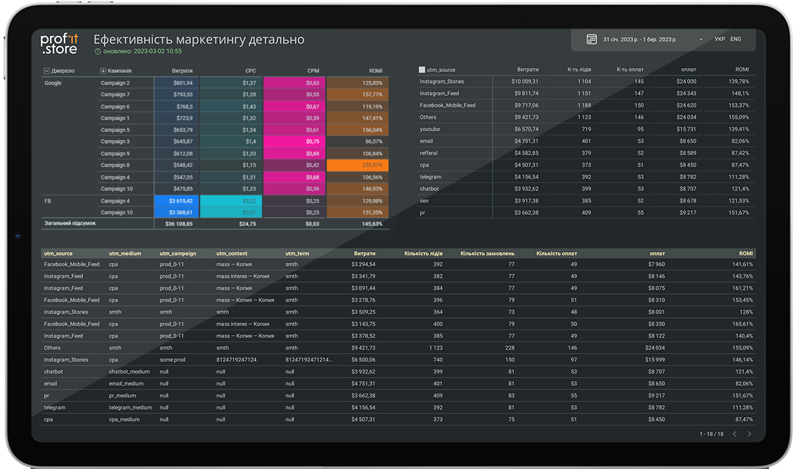Expand the Кампанія pivot column
This screenshot has height=469, width=797.
103,71
